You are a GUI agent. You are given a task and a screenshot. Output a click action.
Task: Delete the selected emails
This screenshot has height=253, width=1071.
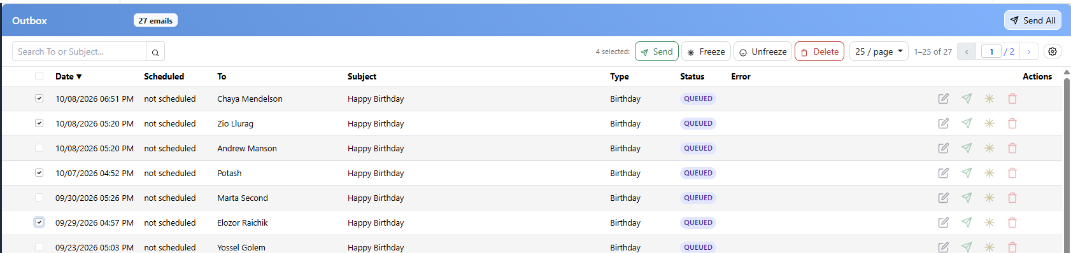[x=819, y=51]
